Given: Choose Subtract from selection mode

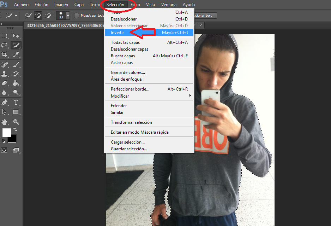Looking at the screenshot, I should click(x=48, y=16).
